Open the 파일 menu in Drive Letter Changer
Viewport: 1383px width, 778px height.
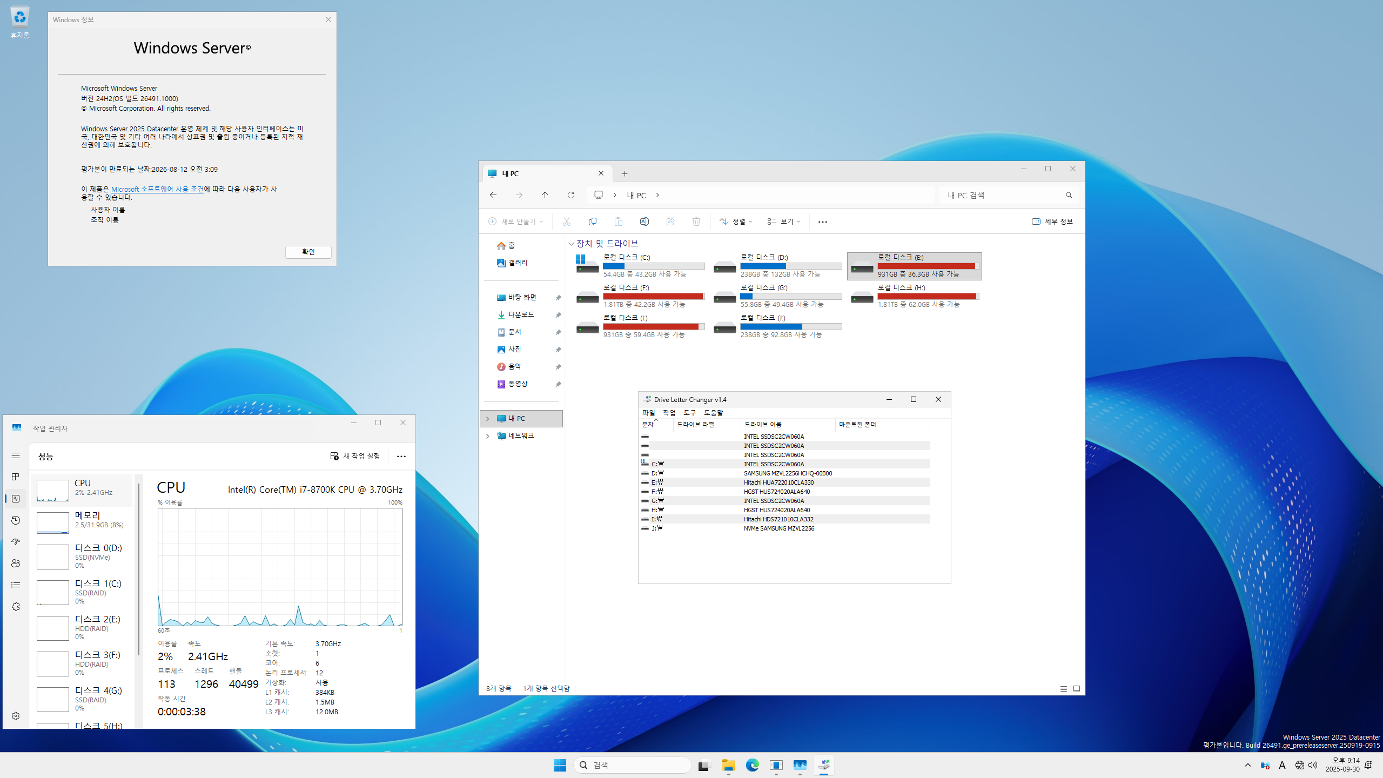click(x=648, y=412)
